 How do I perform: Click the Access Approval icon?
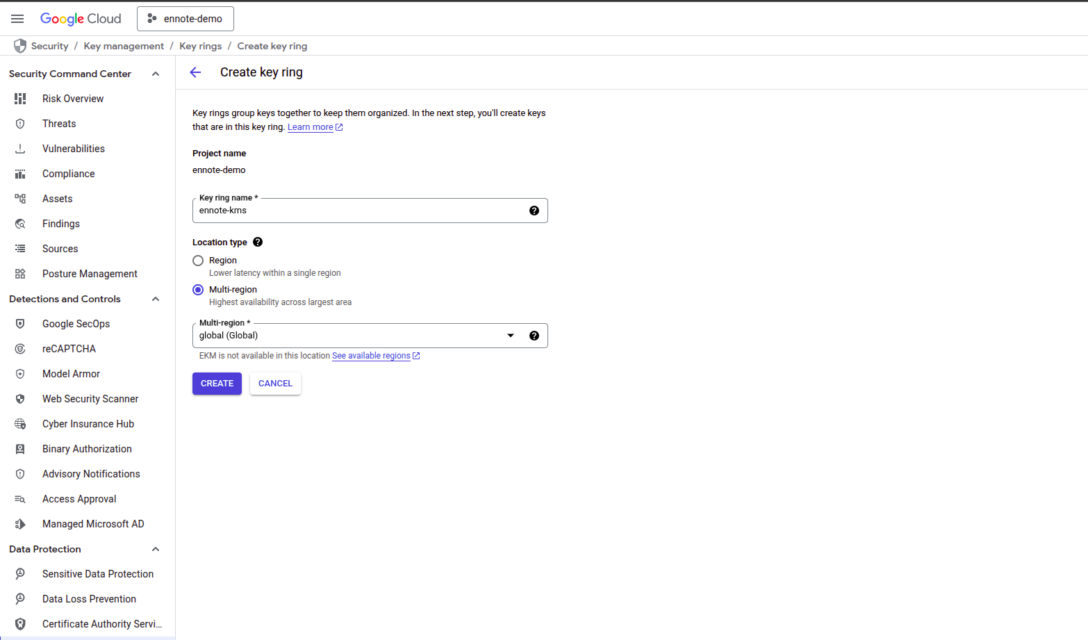pyautogui.click(x=20, y=499)
